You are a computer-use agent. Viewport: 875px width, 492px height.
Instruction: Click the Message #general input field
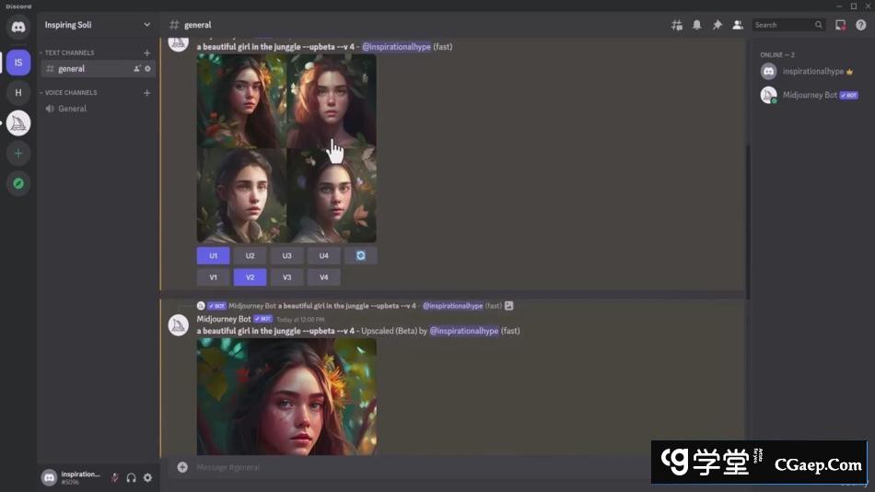tap(414, 467)
